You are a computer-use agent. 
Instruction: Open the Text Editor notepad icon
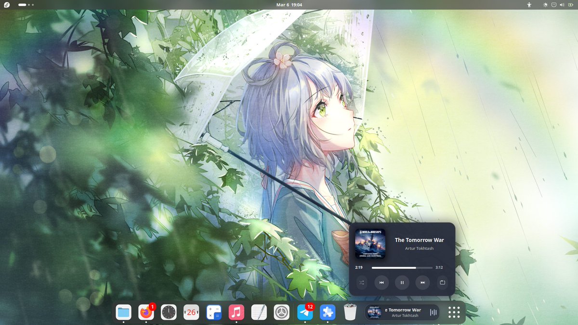point(259,312)
